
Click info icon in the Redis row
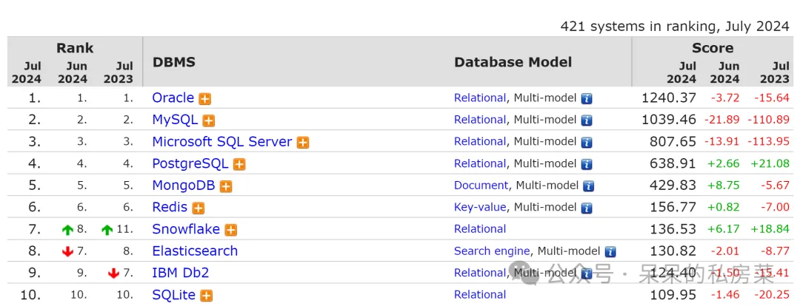[x=587, y=208]
